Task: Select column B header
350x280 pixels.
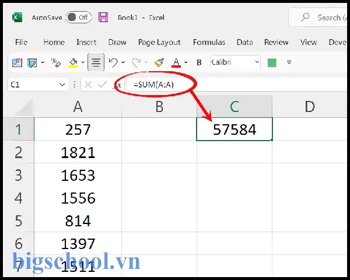Action: pos(159,106)
